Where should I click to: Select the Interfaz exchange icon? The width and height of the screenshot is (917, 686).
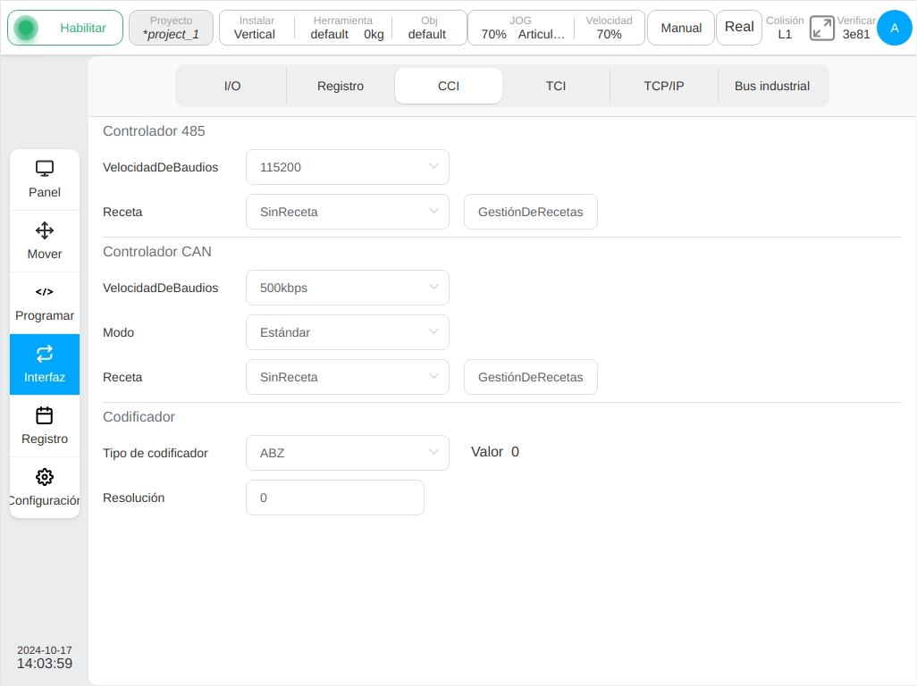(x=45, y=354)
